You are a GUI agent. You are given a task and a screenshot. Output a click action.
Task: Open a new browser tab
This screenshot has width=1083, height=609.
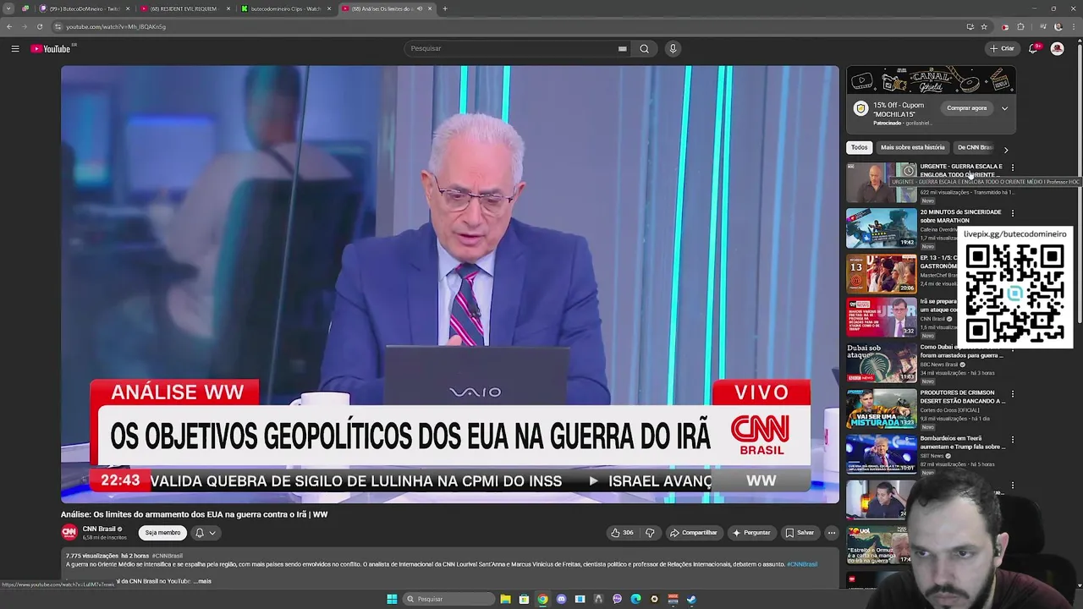click(x=445, y=8)
